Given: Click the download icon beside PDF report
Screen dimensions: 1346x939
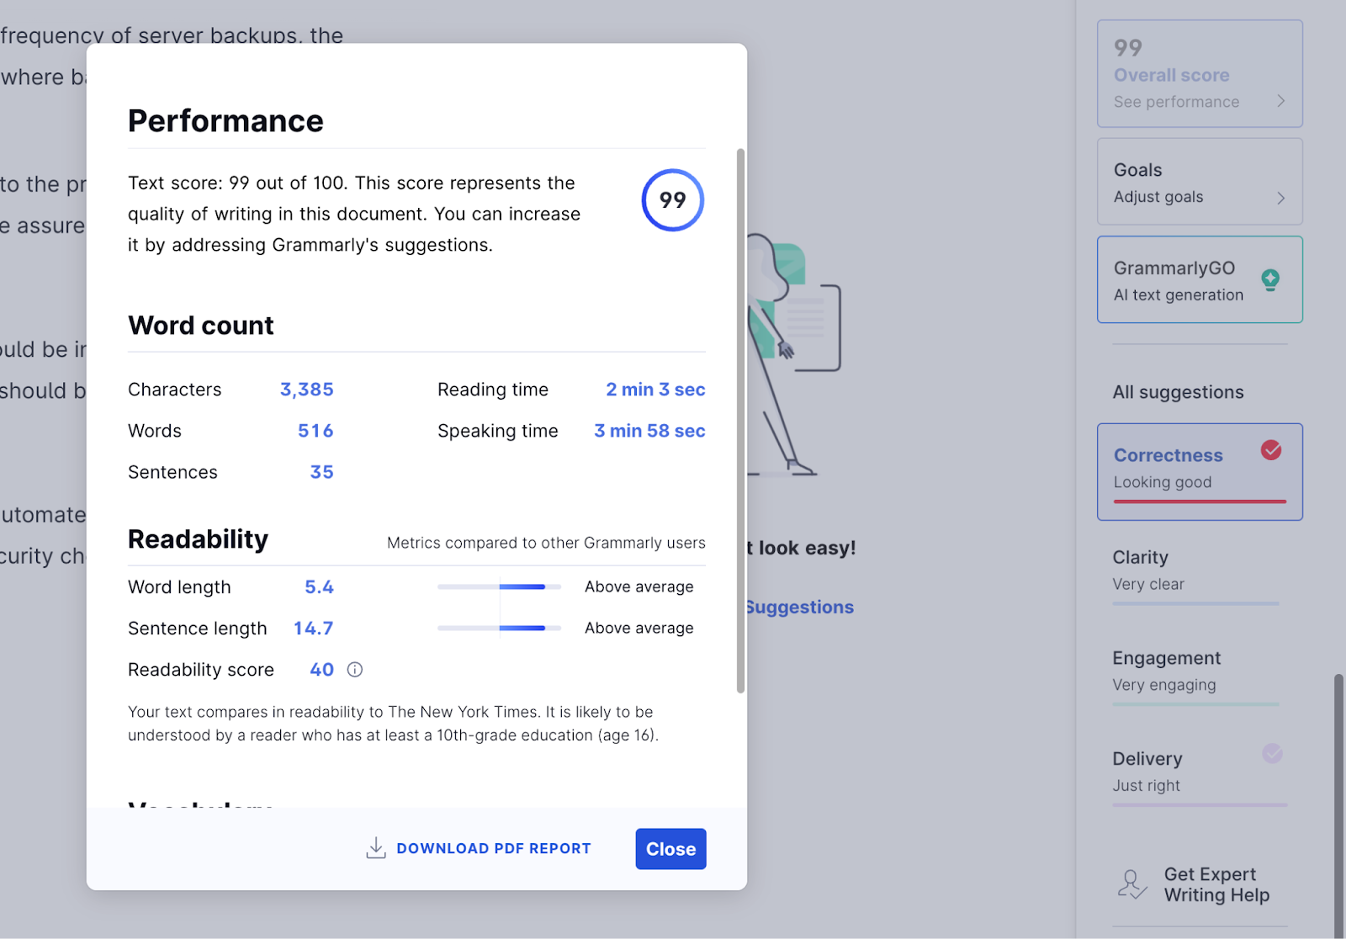Looking at the screenshot, I should pyautogui.click(x=376, y=848).
